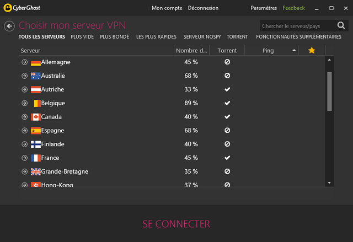Screen dimensions: 353x242
Task: Select the Espagne server name
Action: (53, 131)
